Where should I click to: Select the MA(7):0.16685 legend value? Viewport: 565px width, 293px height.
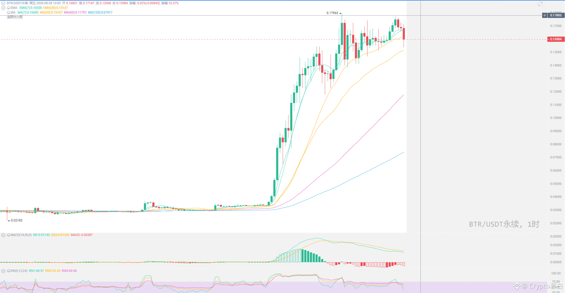[x=28, y=13]
